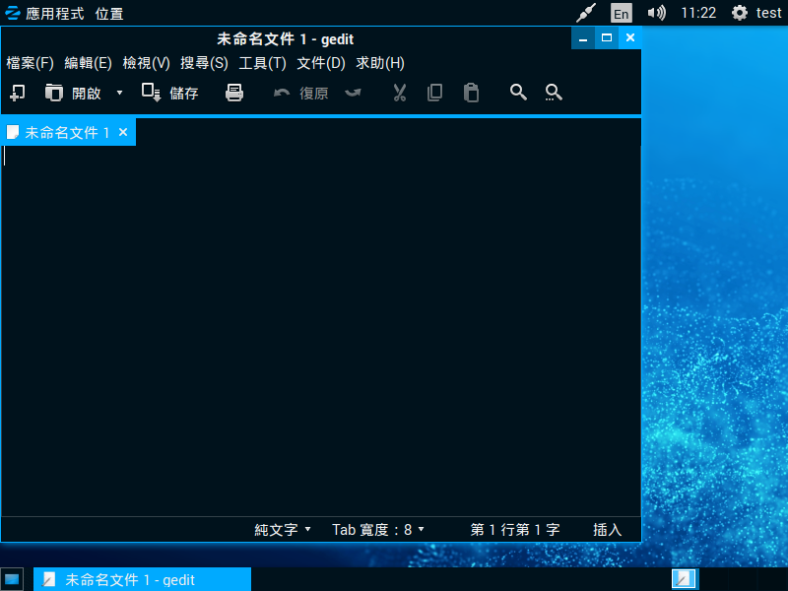The image size is (788, 591).
Task: Open the 純文字 syntax highlighting dropdown
Action: pyautogui.click(x=283, y=530)
